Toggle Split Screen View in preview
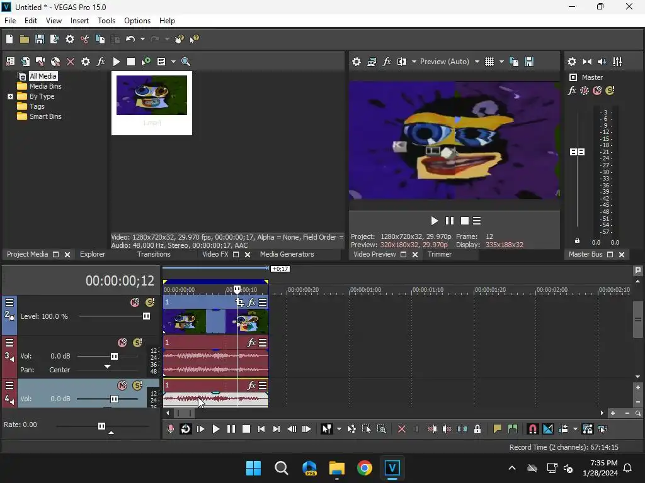Viewport: 645px width, 483px height. [401, 62]
